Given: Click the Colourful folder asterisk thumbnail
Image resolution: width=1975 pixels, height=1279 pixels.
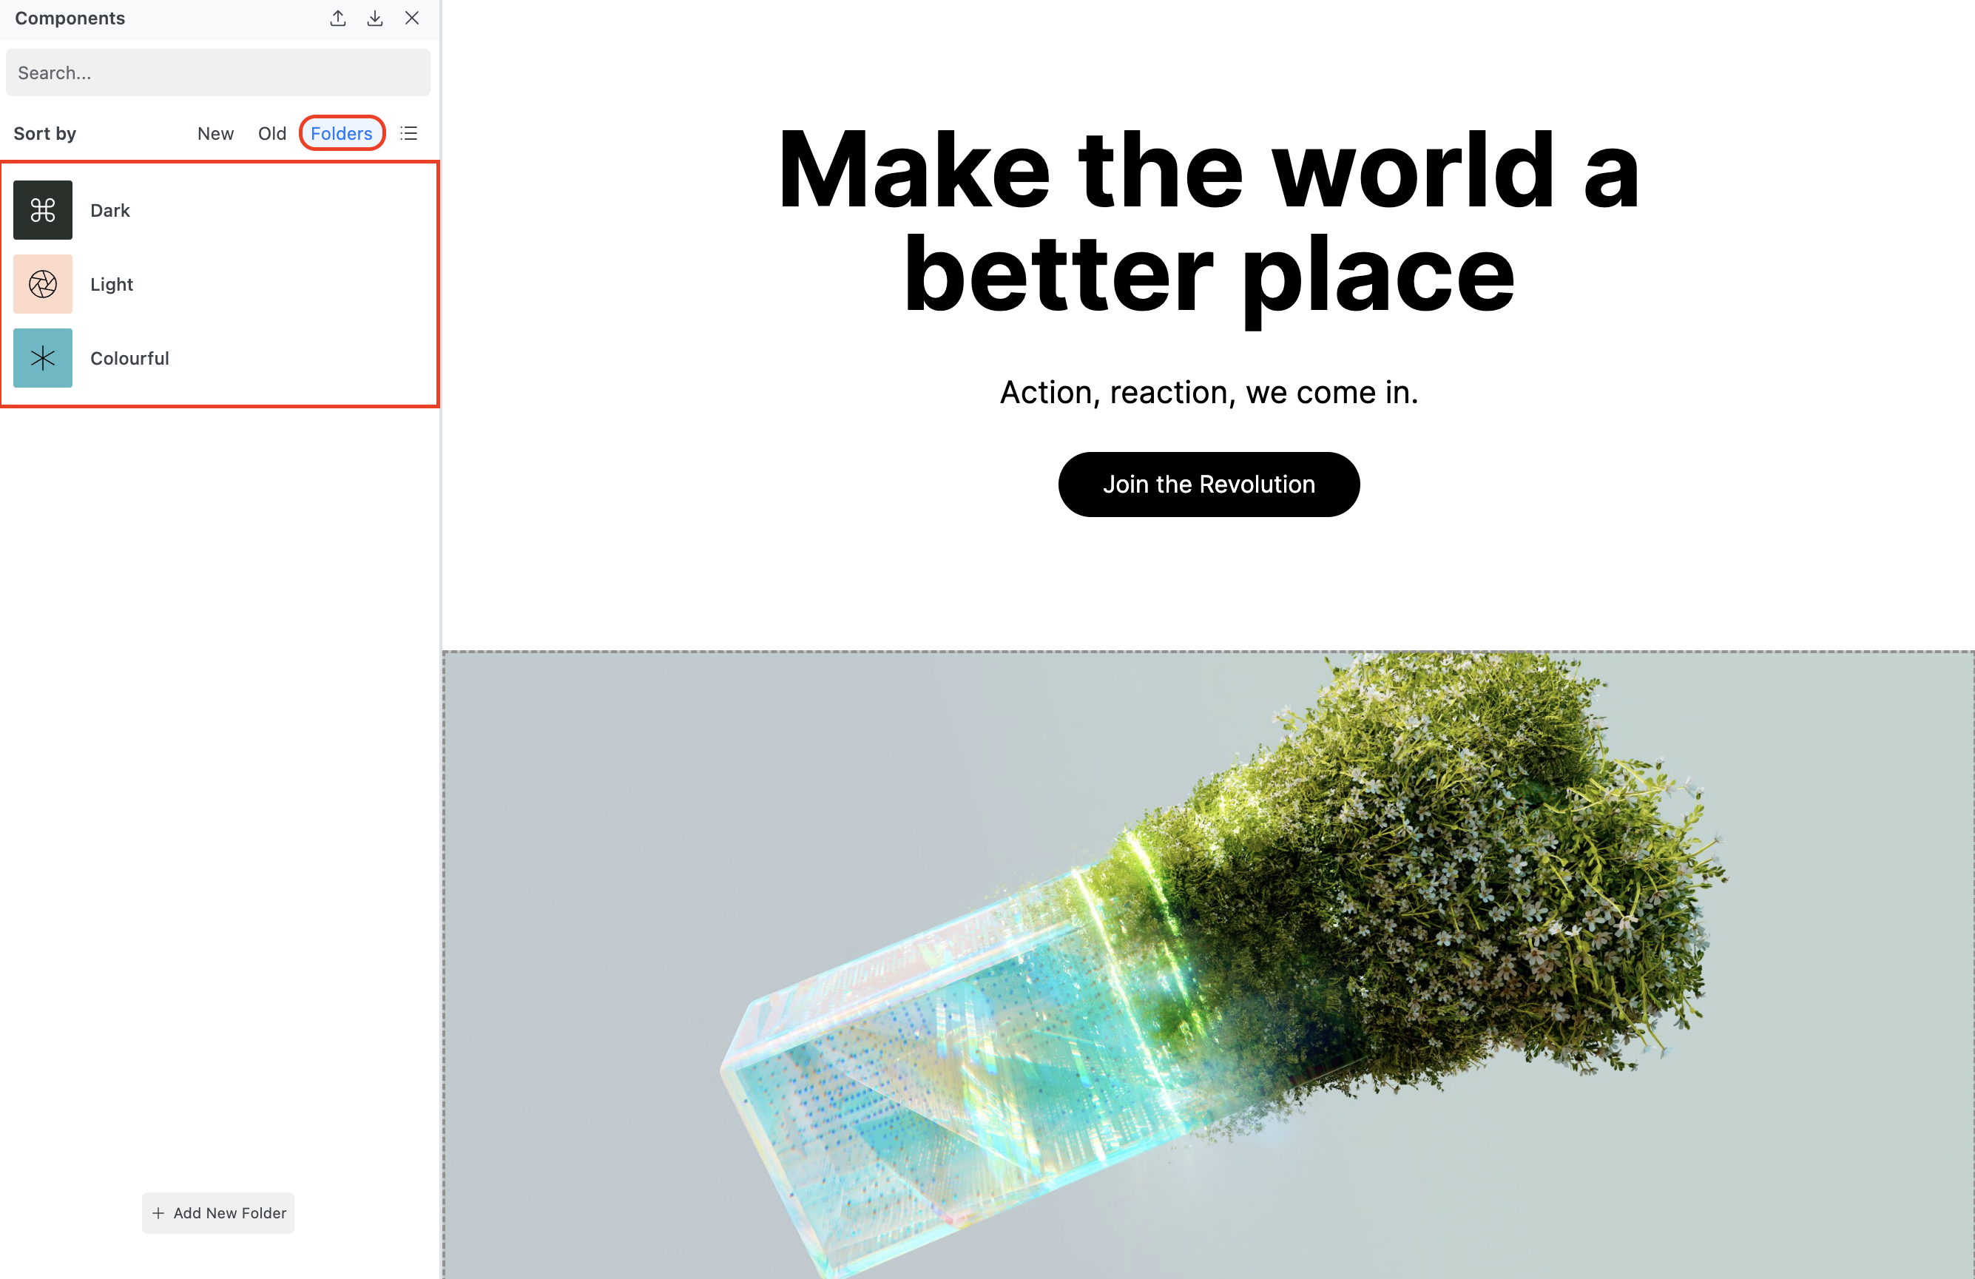Looking at the screenshot, I should click(x=43, y=359).
